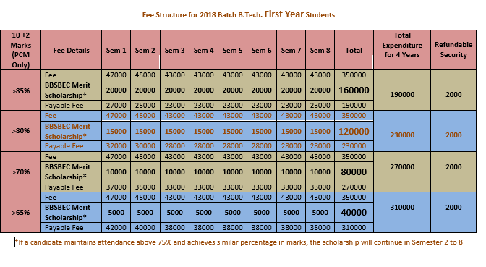
Task: Select the >85% marks row label
Action: tap(21, 90)
